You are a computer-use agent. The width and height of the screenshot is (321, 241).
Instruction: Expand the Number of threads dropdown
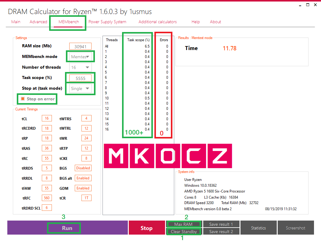coord(80,67)
